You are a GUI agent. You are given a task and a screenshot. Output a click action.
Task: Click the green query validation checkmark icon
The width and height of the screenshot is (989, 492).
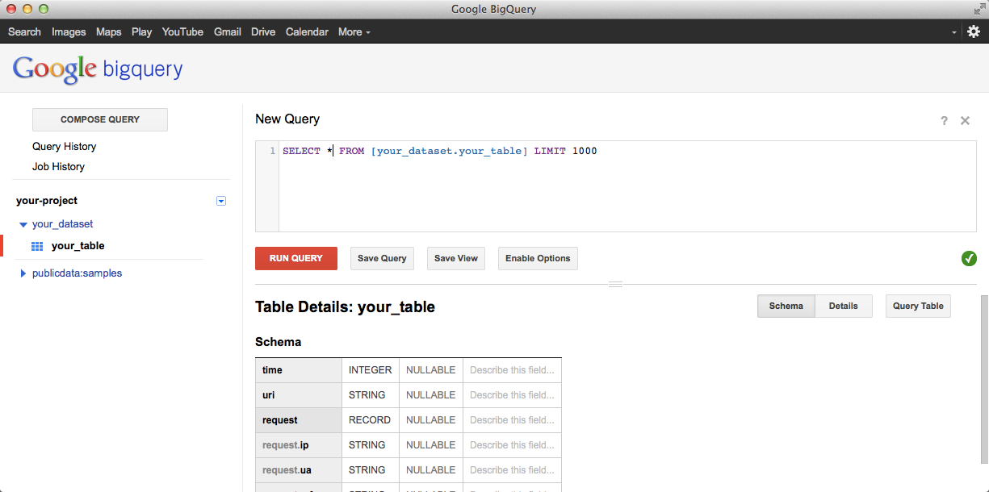pos(969,258)
